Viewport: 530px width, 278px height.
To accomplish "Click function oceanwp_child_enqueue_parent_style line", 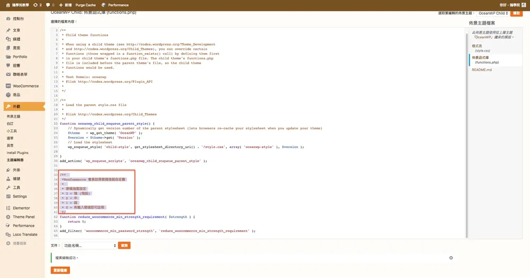I will (107, 124).
